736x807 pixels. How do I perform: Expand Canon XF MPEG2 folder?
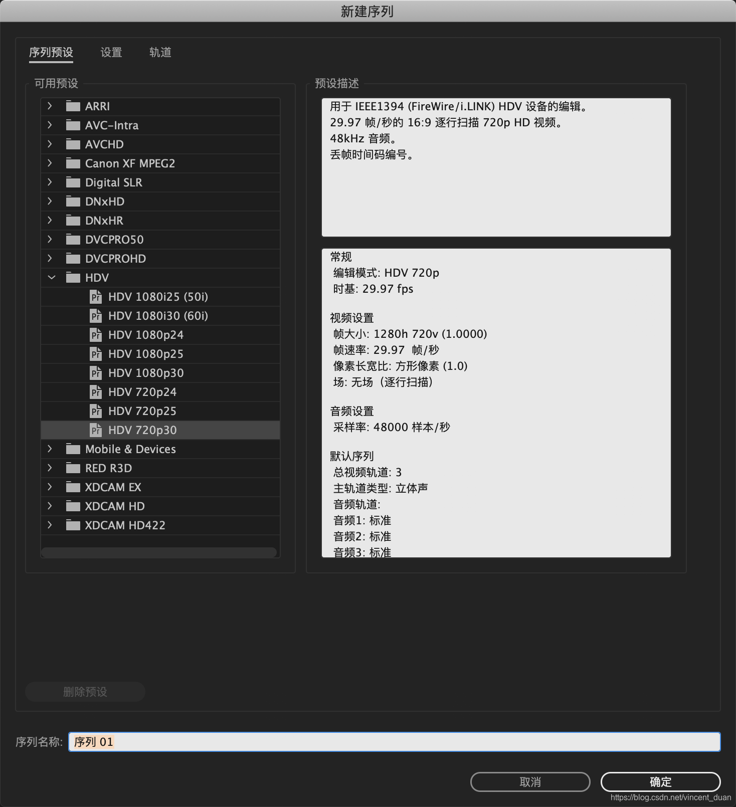coord(50,163)
